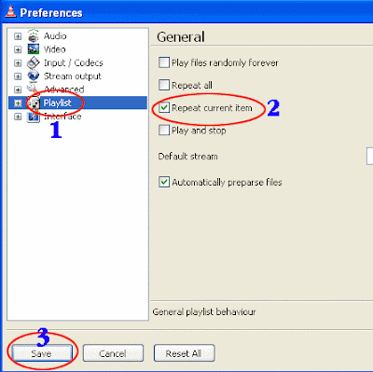
Task: Click the Advanced settings icon
Action: pos(33,89)
